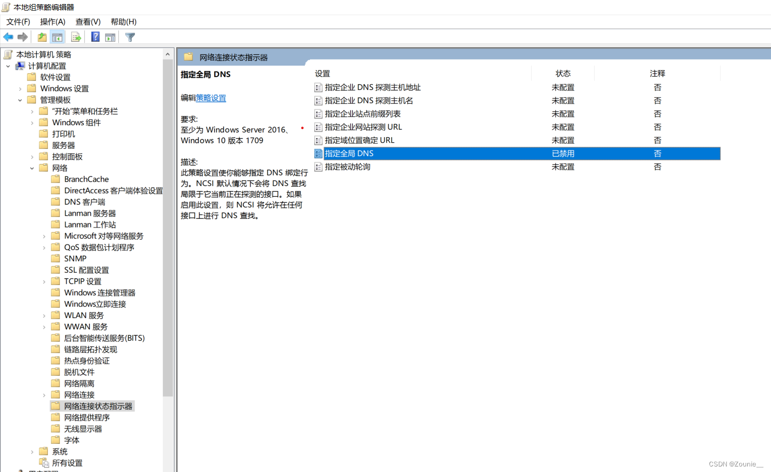The height and width of the screenshot is (472, 771).
Task: Expand the Microsoft 对等网络服务 node
Action: click(44, 236)
